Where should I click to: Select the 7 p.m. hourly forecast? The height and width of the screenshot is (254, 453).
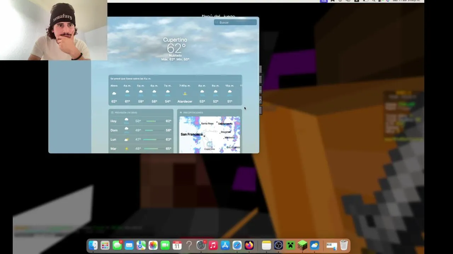coord(168,94)
